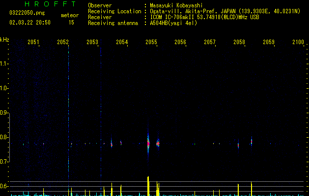Viewport: 309px width, 196px height.
Task: Click the 2055 time axis label
Action: pyautogui.click(x=151, y=42)
